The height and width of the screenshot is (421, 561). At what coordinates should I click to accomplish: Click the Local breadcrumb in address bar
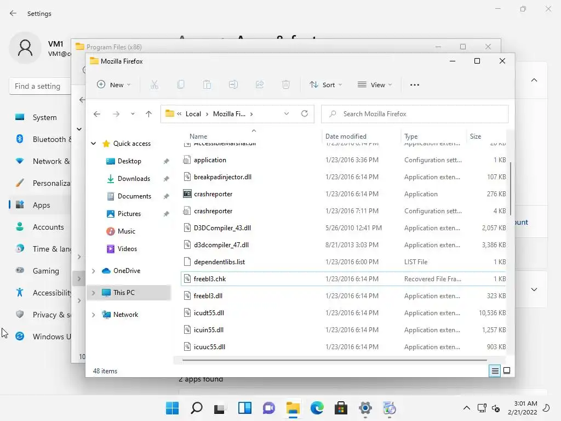point(193,114)
